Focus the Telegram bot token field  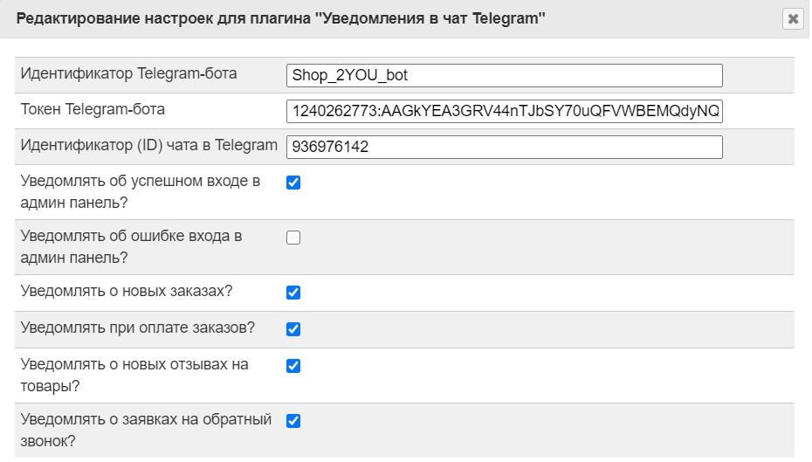click(x=505, y=112)
